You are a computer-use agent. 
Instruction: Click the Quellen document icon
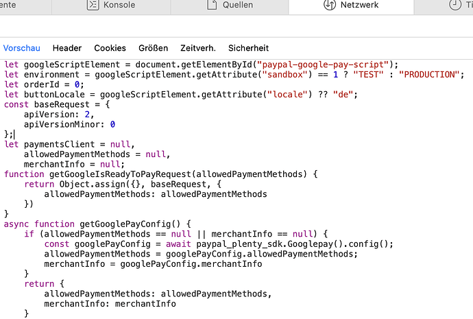212,5
